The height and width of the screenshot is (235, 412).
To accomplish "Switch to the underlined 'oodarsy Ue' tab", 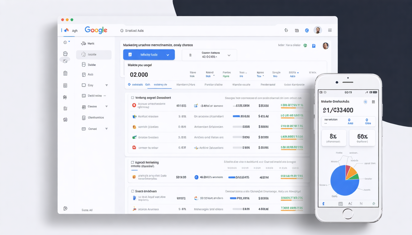I will pyautogui.click(x=160, y=84).
